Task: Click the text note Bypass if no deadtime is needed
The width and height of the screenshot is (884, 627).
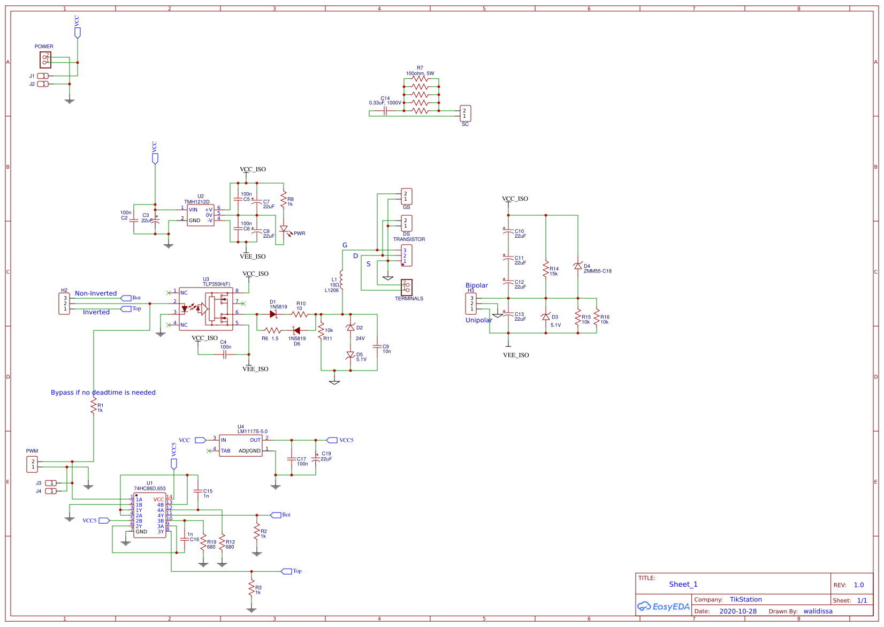Action: (x=102, y=392)
